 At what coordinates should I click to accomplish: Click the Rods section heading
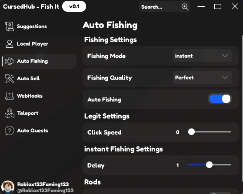pos(93,182)
